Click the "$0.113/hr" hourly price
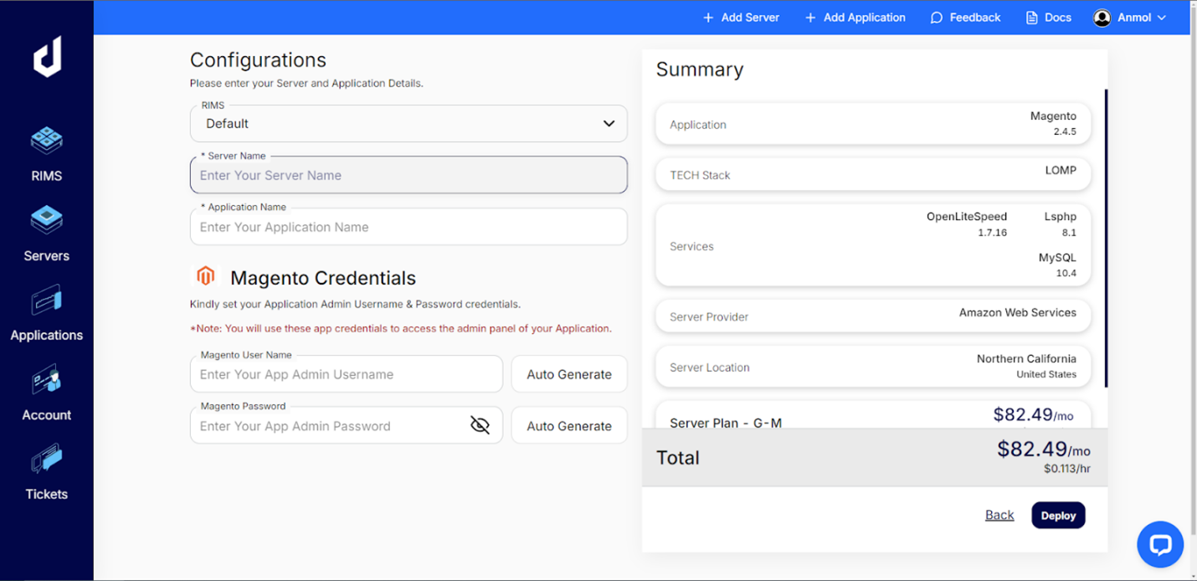This screenshot has width=1197, height=581. pos(1067,469)
